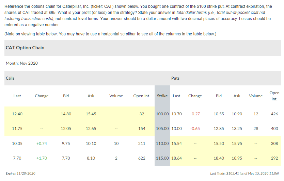Click call ask value 15.45
284x181 pixels.
click(x=91, y=114)
